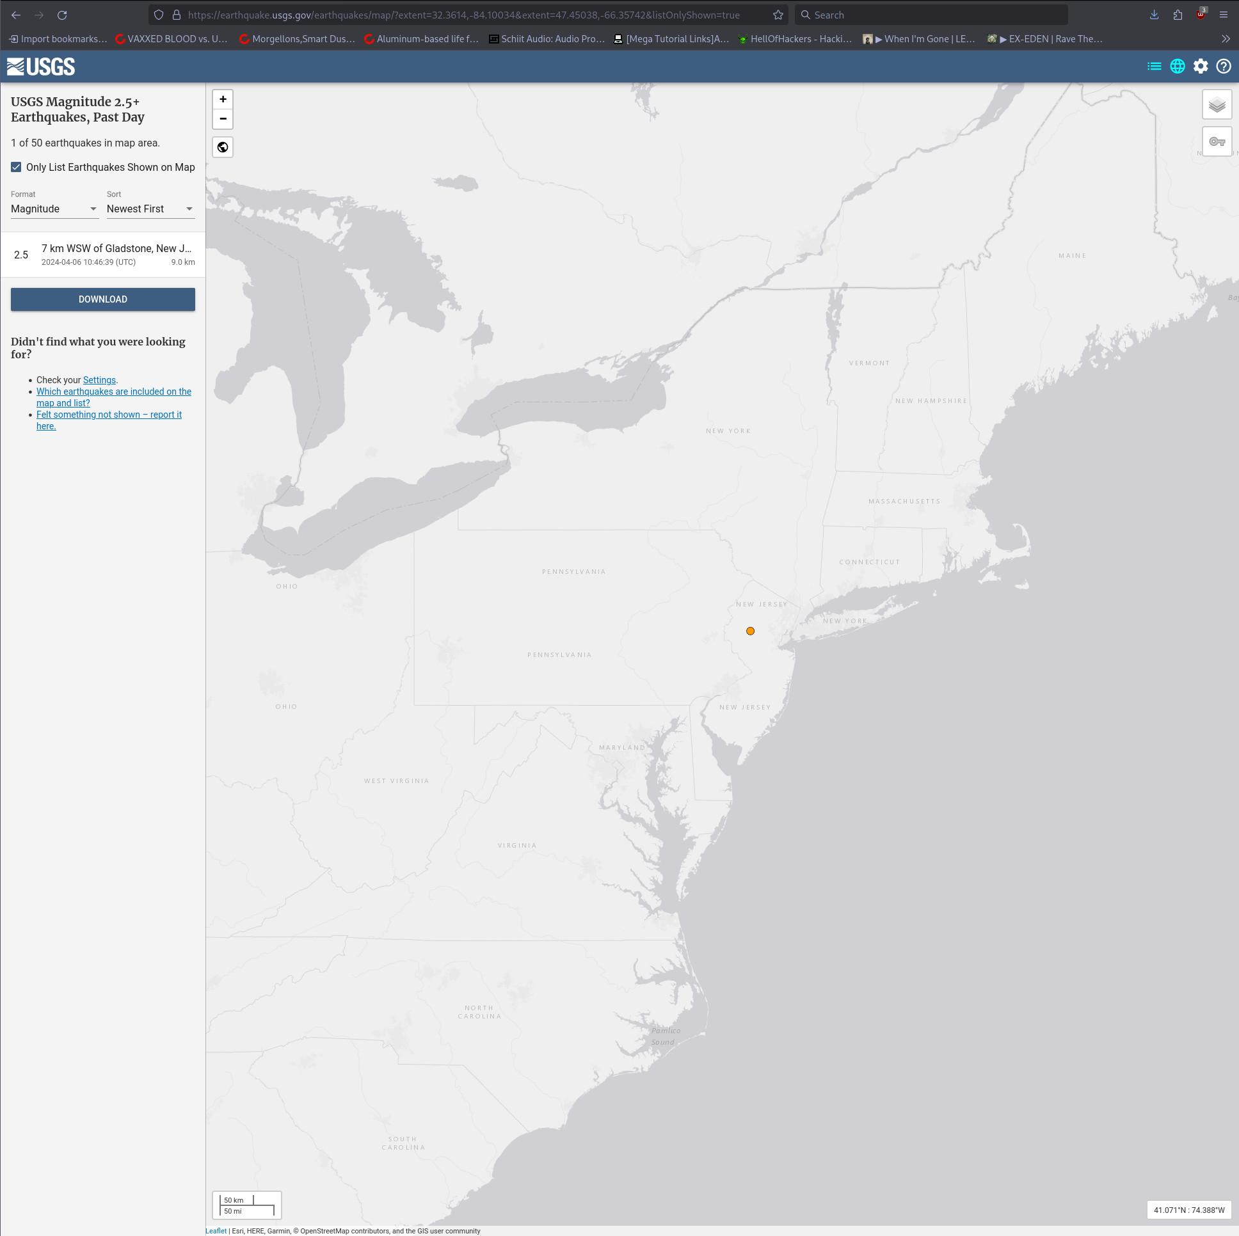Open the browser extensions puzzle icon
Image resolution: width=1239 pixels, height=1236 pixels.
tap(1178, 15)
